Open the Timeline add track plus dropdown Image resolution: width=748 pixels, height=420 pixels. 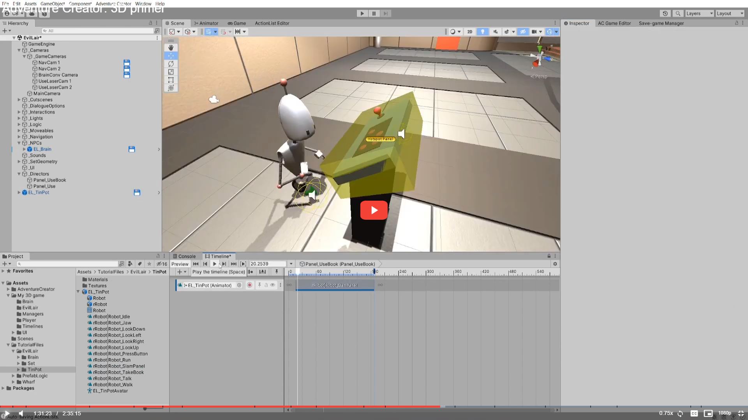pos(182,272)
